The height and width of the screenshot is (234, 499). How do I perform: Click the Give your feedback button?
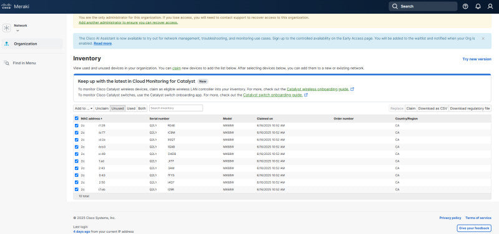coord(474,228)
